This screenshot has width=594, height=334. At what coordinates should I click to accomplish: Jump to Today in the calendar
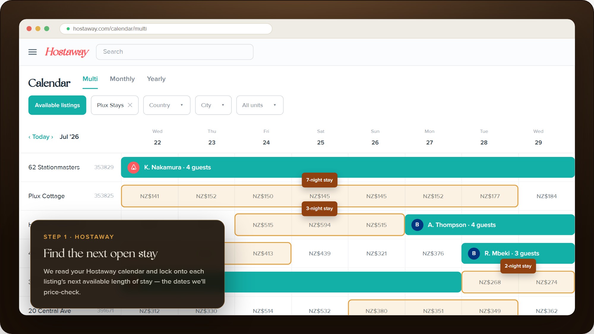(41, 137)
